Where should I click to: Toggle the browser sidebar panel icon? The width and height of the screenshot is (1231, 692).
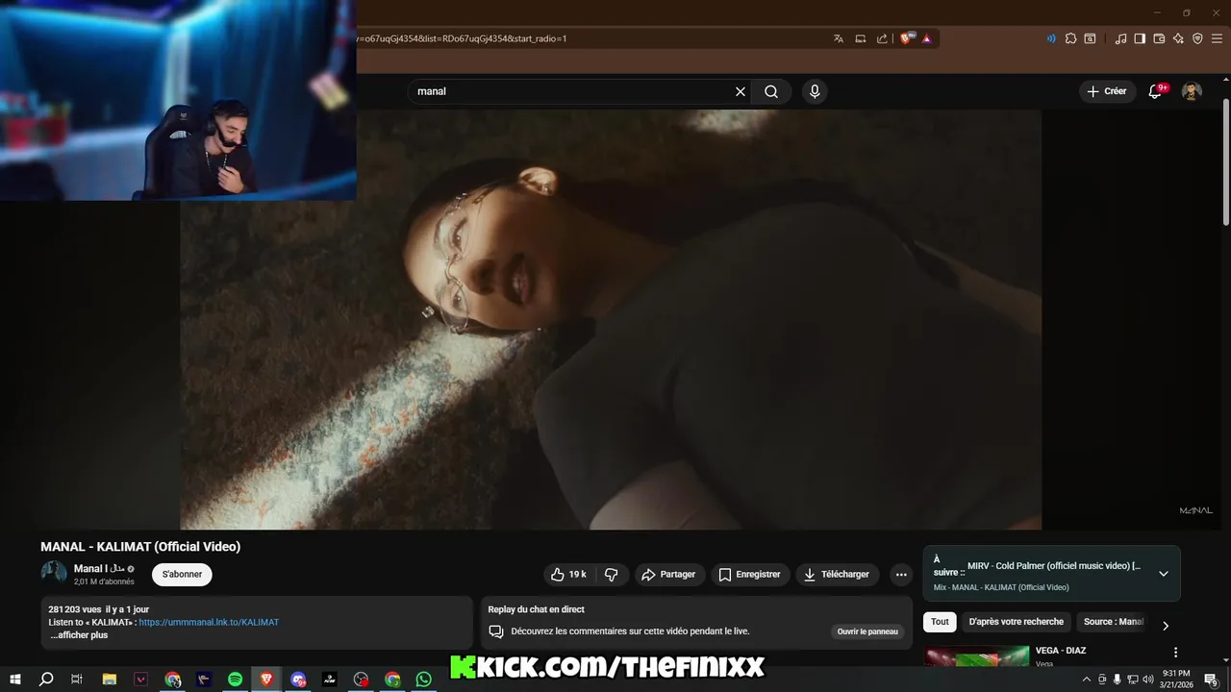point(1140,38)
